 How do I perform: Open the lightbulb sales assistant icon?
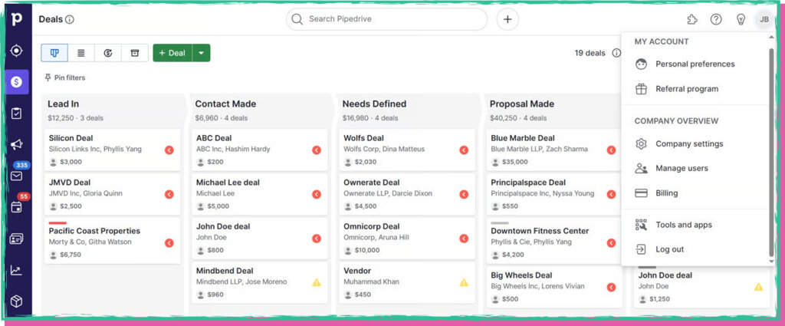741,19
